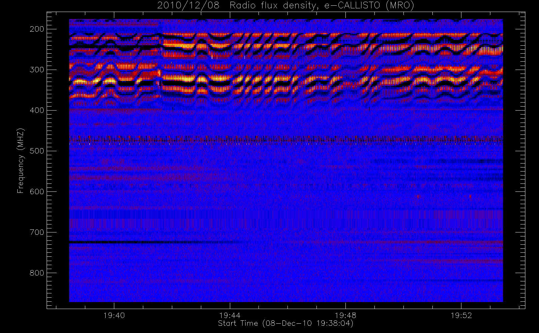Viewport: 539px width, 333px height.
Task: Click the 19:48 time tick label
Action: (345, 315)
